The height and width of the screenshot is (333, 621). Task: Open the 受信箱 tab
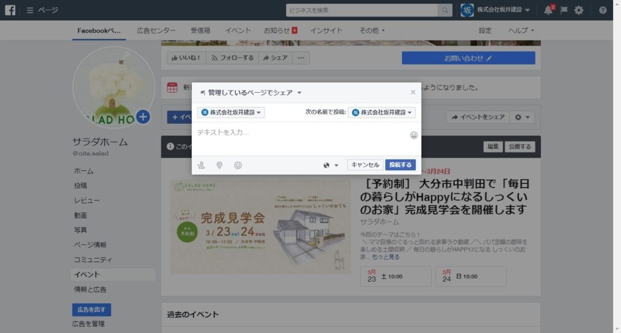pyautogui.click(x=200, y=30)
